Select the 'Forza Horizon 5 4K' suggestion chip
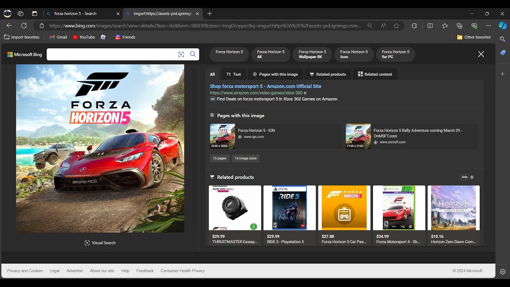The image size is (510, 287). 271,54
